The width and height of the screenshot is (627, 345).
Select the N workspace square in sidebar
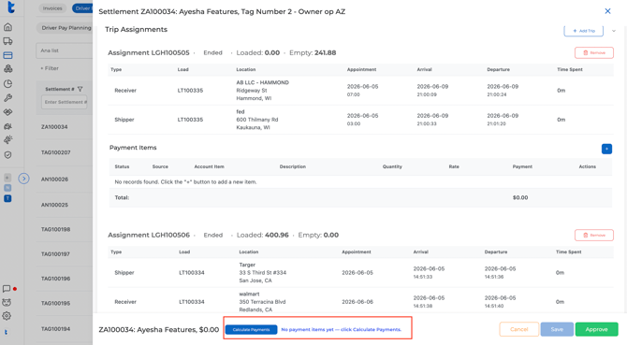[7, 188]
